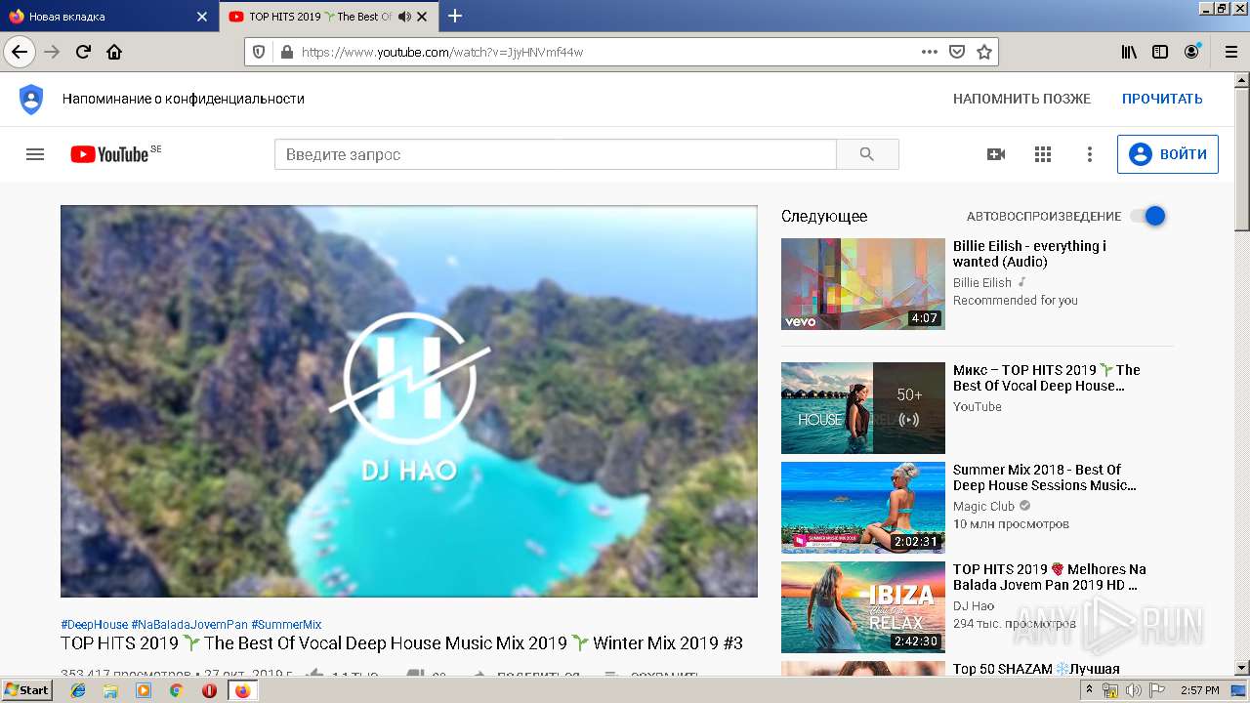Toggle the АВТОВОСПРОИЗВЕДЕНИЕ autoplay switch
The height and width of the screenshot is (703, 1250).
1148,216
